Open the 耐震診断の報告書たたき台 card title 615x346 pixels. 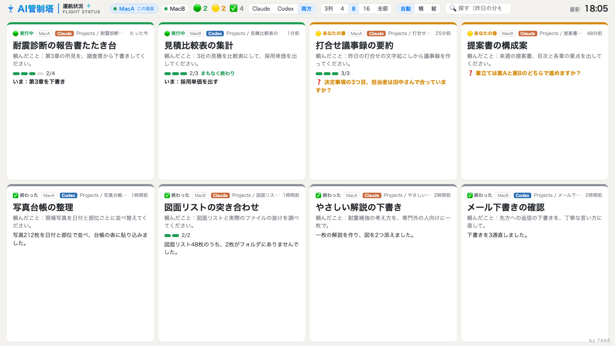tap(64, 45)
